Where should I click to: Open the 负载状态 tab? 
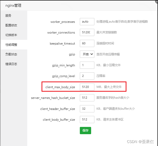14,54
